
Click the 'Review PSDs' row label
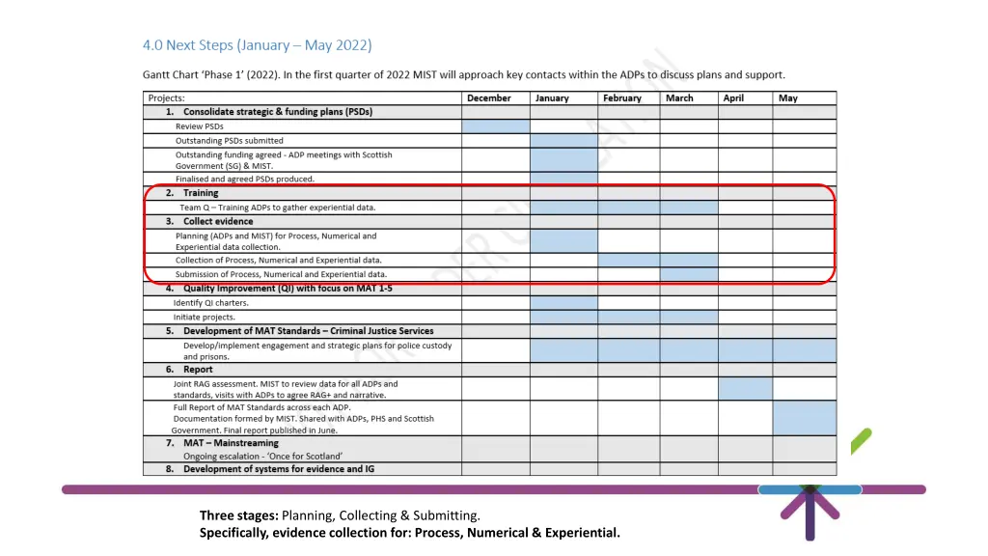[199, 126]
